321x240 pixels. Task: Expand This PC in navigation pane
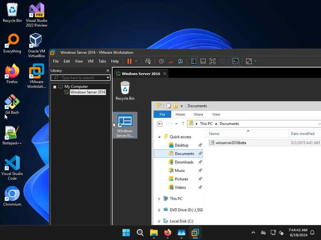159,199
